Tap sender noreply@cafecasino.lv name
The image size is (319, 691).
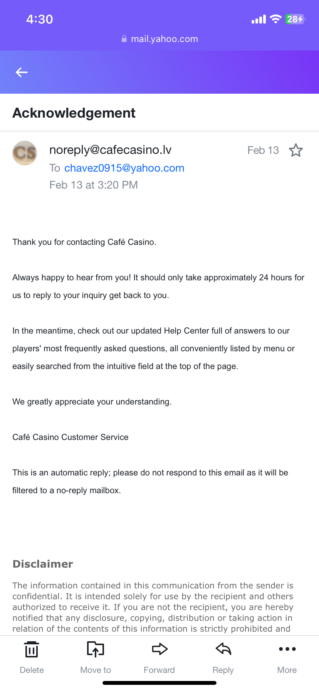point(110,150)
